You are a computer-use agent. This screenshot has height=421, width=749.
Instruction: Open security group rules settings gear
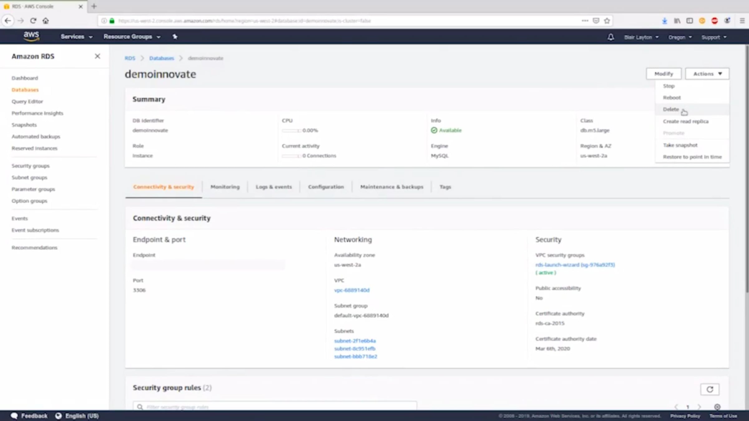(717, 407)
